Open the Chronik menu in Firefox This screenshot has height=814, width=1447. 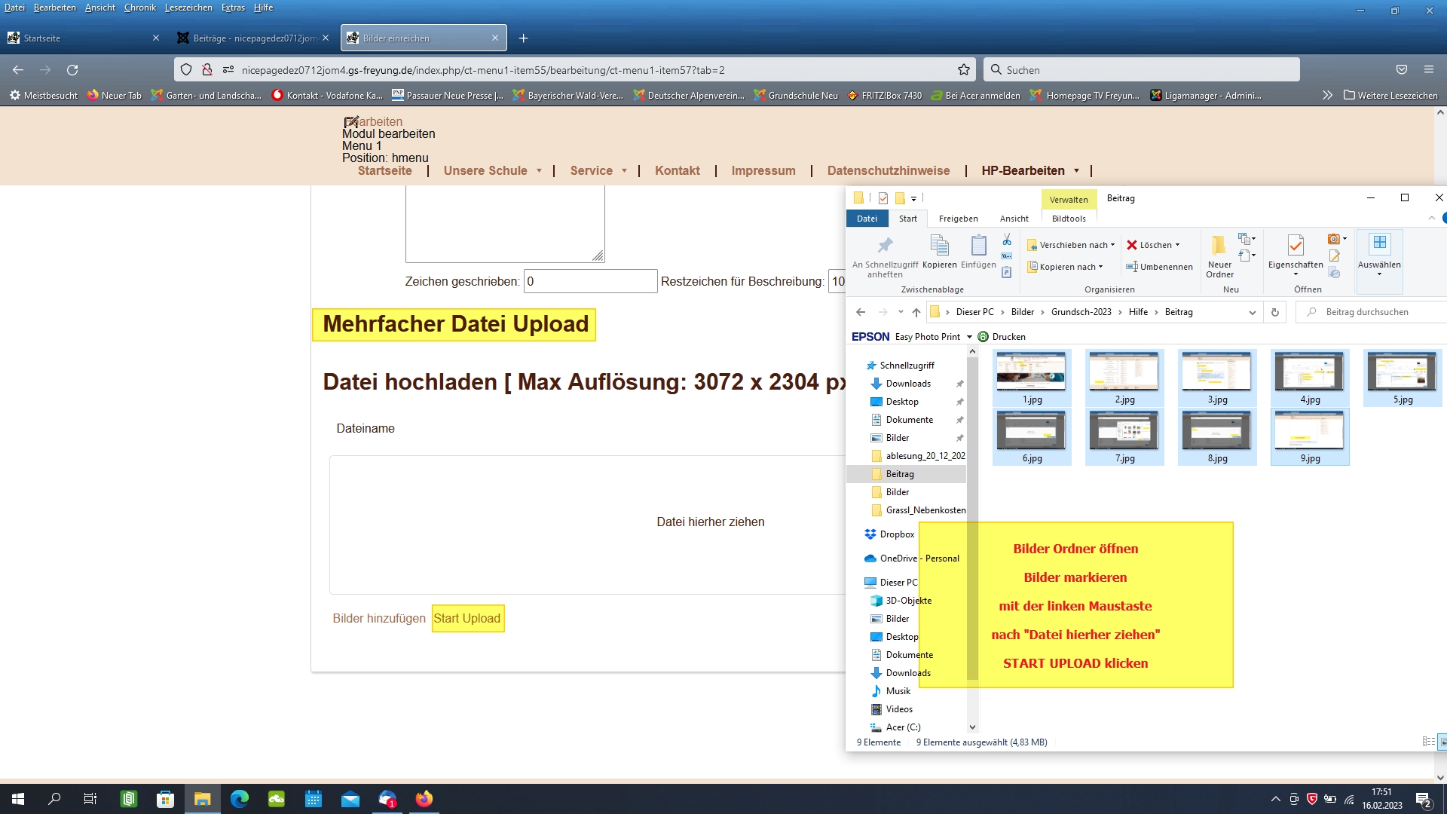click(x=140, y=8)
